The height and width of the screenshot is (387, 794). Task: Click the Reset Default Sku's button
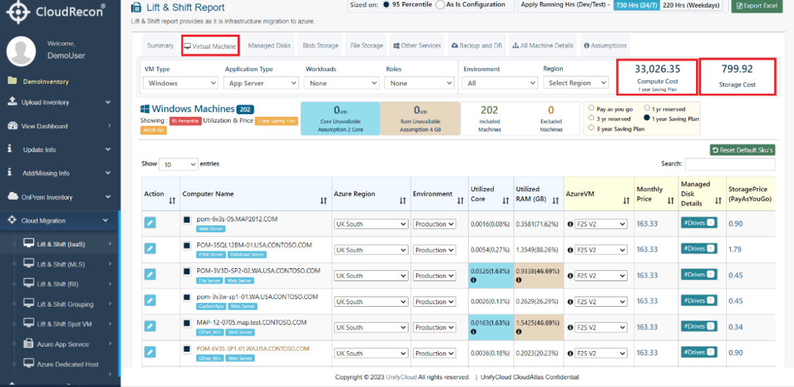[742, 150]
